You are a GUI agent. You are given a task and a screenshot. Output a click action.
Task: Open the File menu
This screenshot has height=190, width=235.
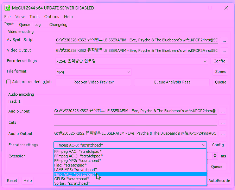pos(7,17)
